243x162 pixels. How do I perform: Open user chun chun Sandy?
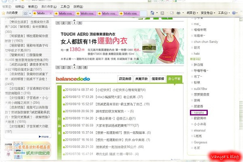[x=206, y=42]
